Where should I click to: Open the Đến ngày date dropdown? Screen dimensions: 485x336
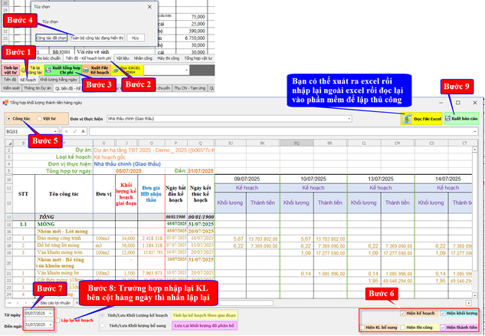[51, 325]
